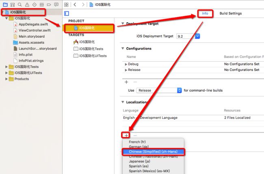
Task: Choose Spanish (Mexico) (es-MX)
Action: point(149,171)
